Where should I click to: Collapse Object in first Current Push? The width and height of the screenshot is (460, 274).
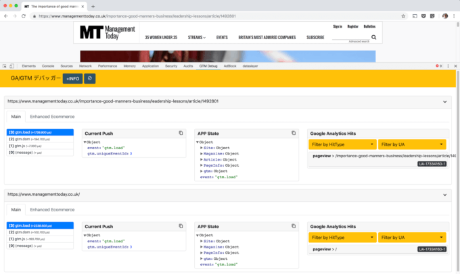85,142
